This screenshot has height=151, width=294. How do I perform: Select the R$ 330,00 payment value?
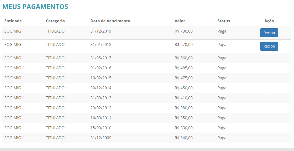[x=183, y=128]
